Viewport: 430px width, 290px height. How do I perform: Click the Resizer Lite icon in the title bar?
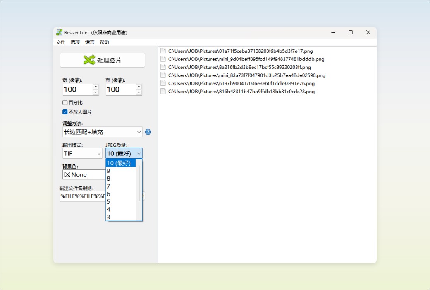click(x=59, y=32)
